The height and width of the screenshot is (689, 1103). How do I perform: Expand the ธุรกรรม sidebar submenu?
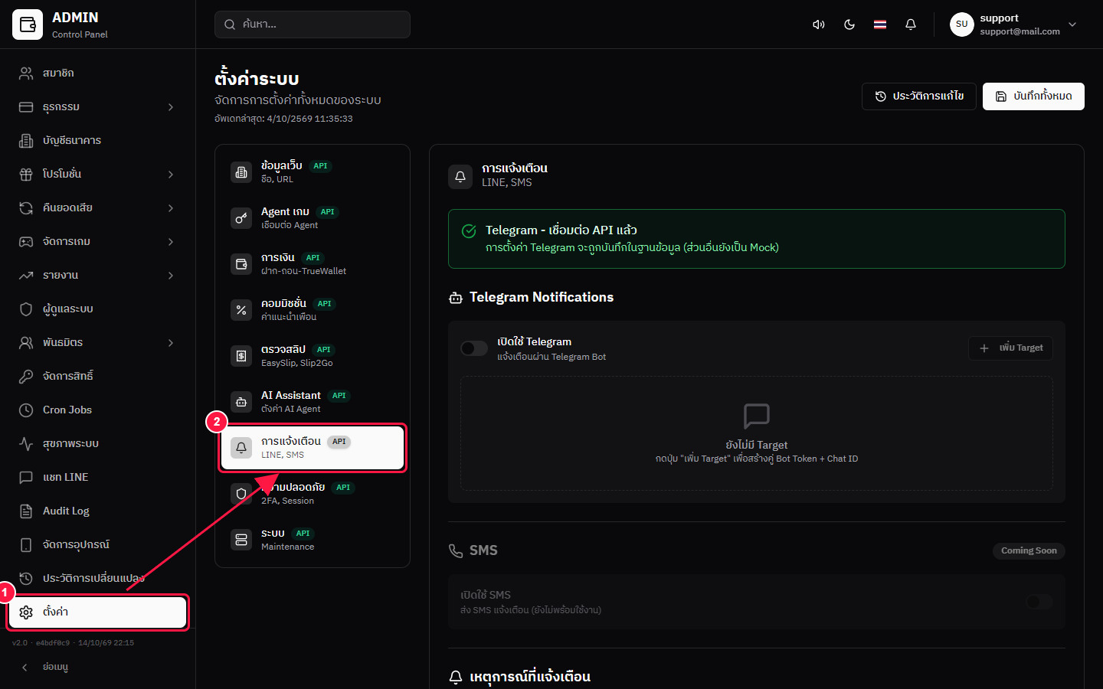pos(171,107)
